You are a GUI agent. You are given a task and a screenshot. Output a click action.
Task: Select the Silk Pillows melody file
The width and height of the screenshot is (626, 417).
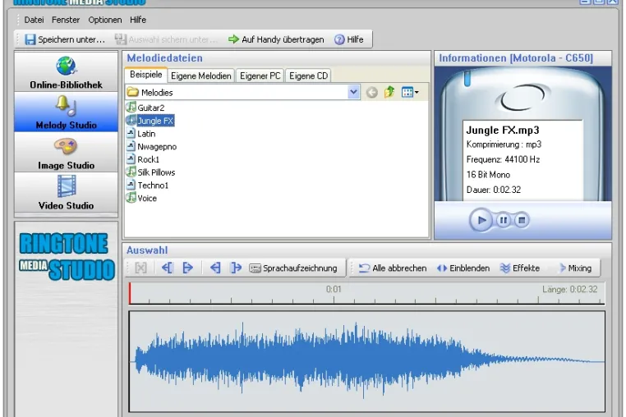pos(150,172)
